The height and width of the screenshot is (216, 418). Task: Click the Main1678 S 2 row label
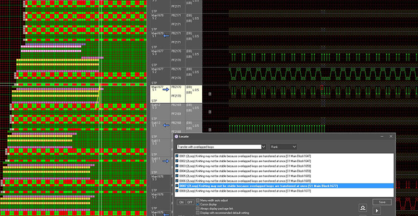click(157, 17)
